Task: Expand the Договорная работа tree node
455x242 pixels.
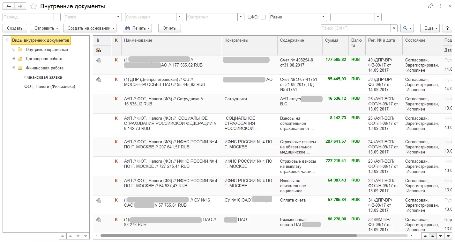Action: [14, 59]
